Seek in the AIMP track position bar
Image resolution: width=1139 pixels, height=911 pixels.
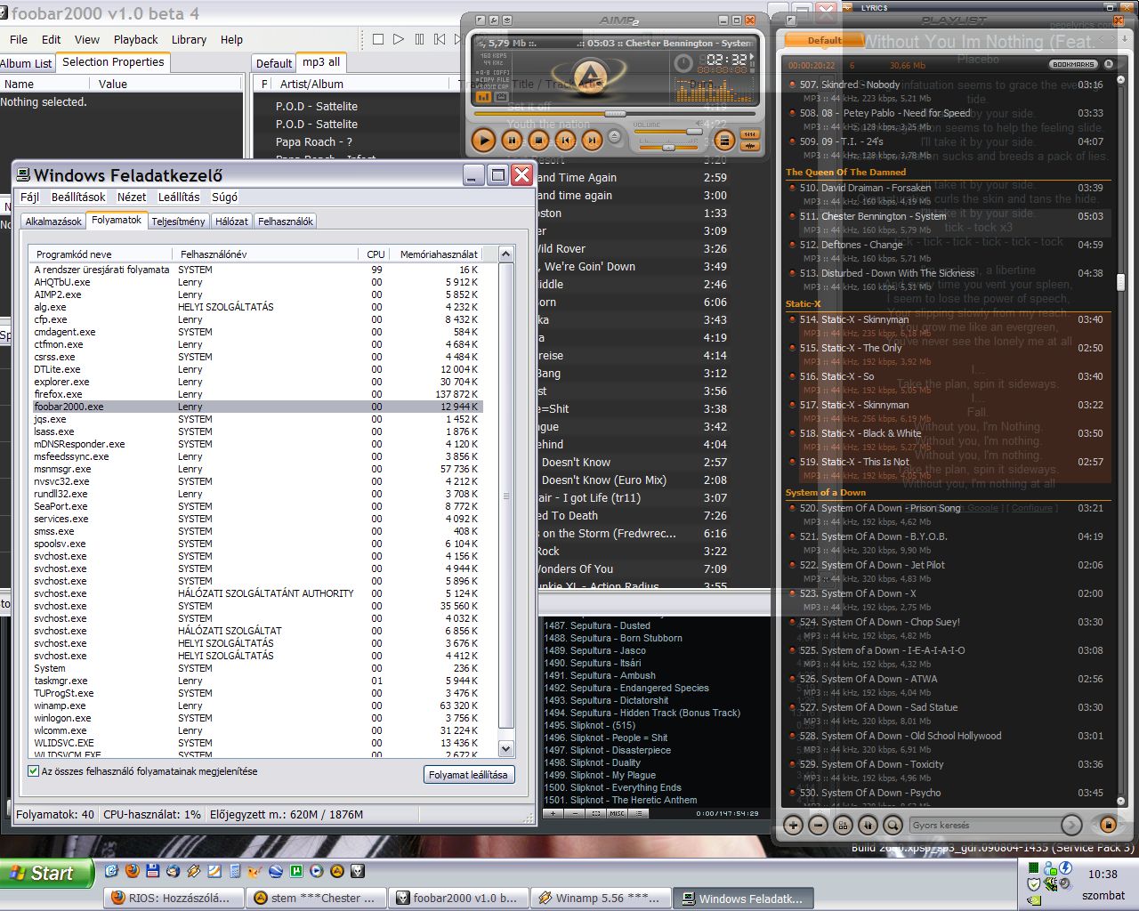(x=614, y=114)
